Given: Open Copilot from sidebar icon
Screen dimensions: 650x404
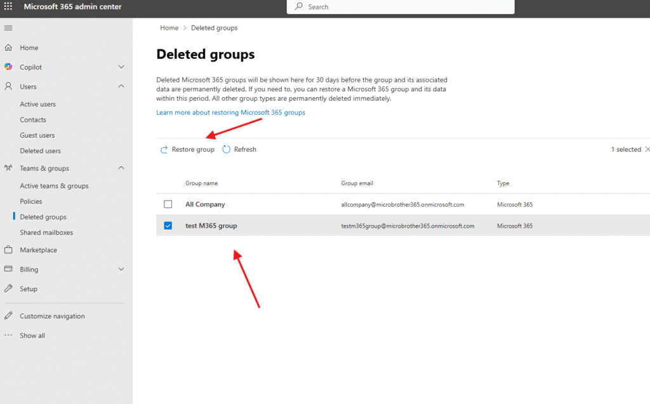Looking at the screenshot, I should click(8, 67).
